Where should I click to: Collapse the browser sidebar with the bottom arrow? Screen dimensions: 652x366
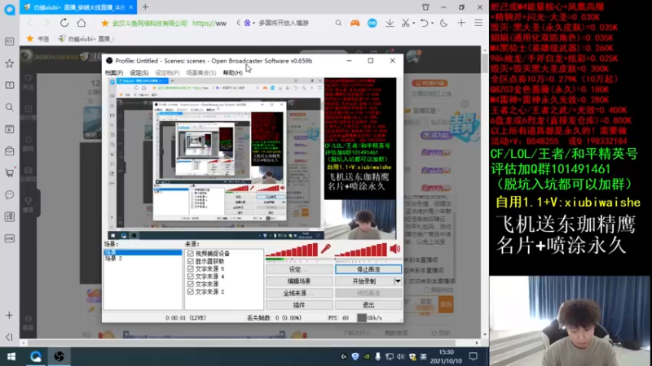click(9, 337)
